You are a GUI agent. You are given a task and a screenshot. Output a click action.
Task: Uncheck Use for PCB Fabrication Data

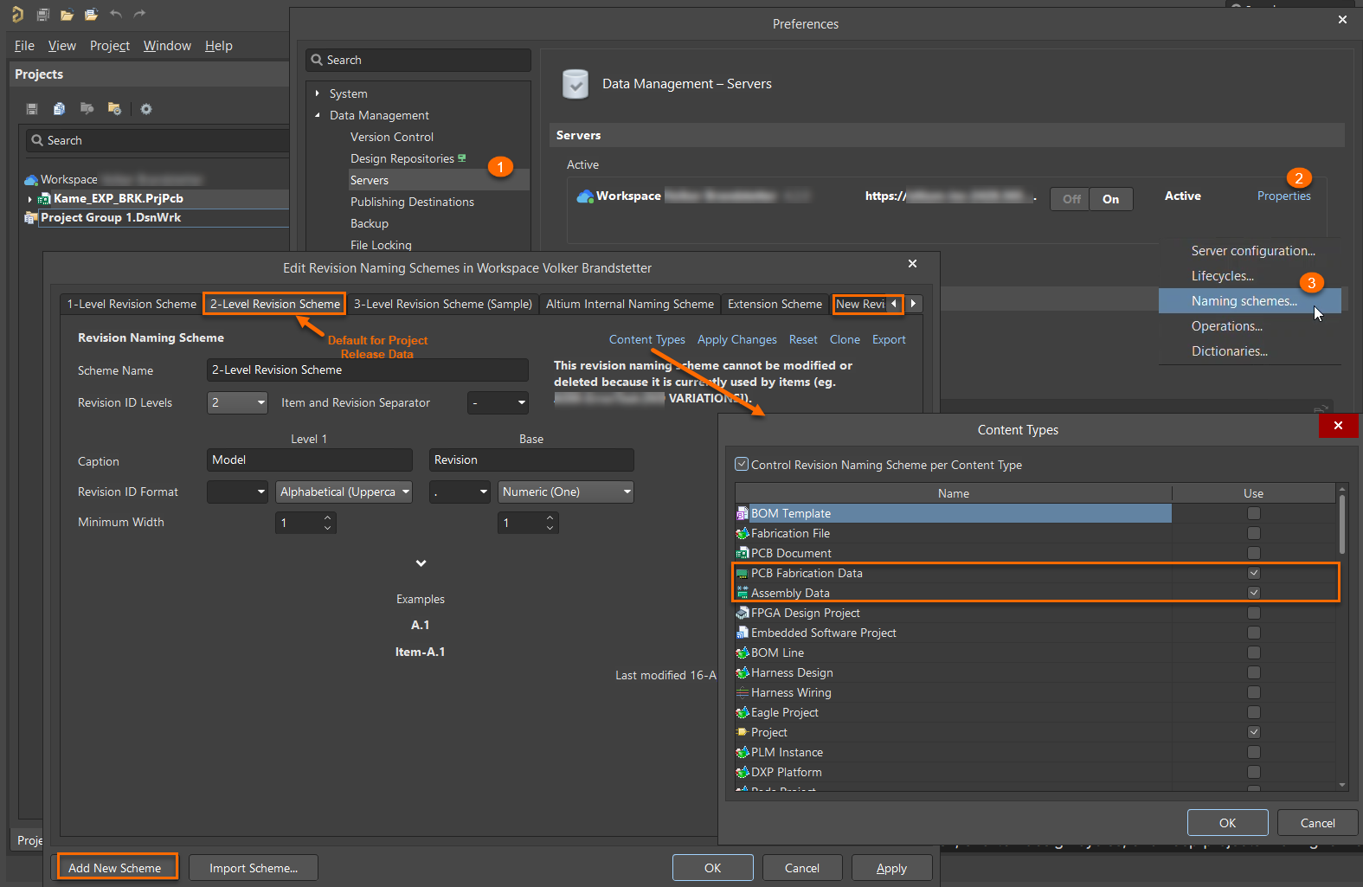[1253, 573]
